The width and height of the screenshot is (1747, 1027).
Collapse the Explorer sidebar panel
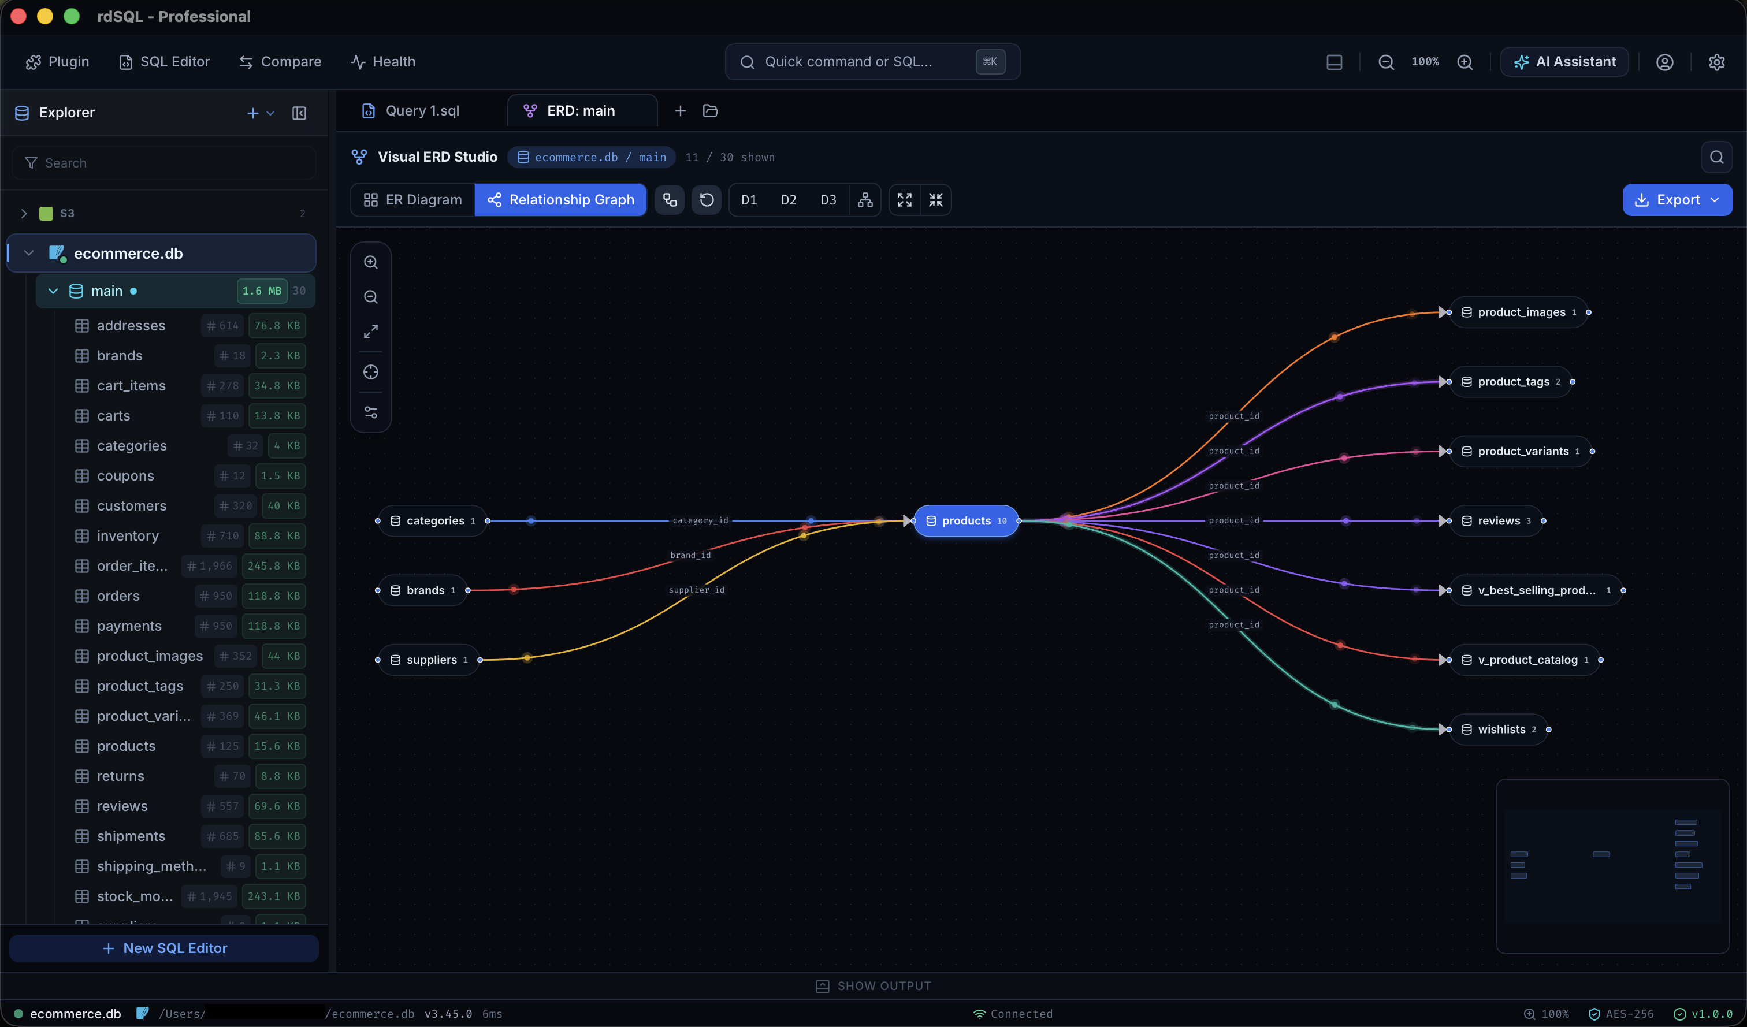[299, 113]
